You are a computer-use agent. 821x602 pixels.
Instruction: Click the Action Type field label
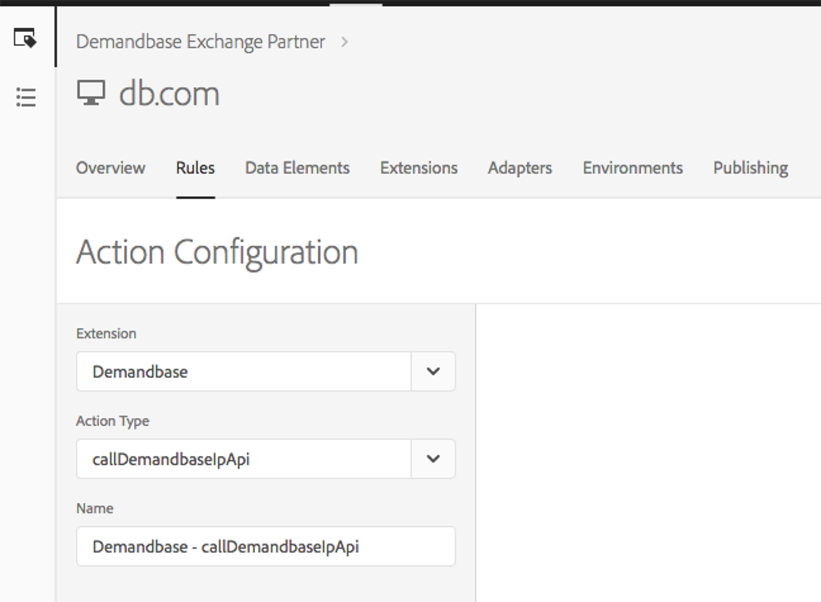(113, 421)
